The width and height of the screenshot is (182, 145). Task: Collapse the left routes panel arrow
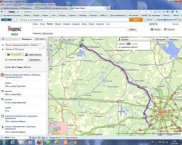pos(49,81)
